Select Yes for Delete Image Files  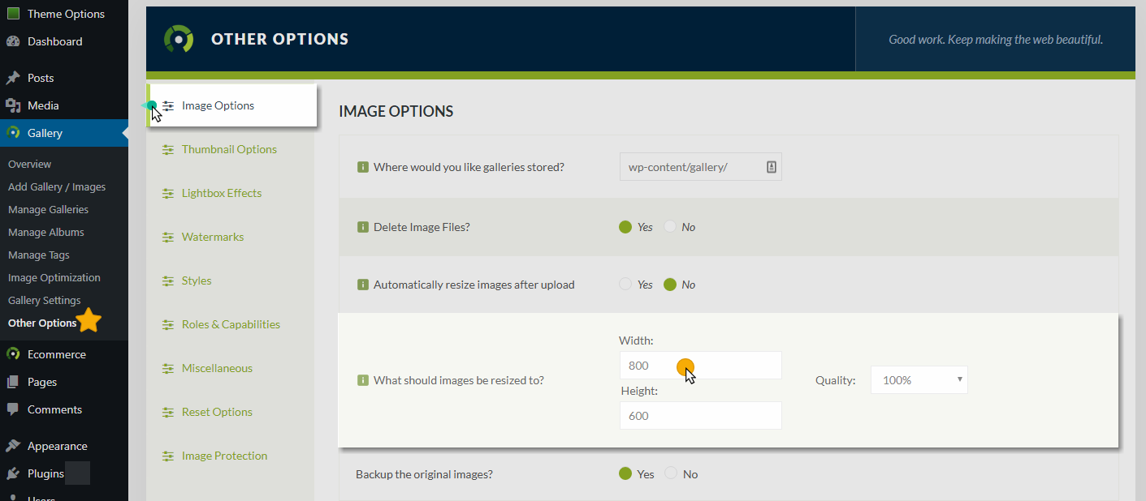tap(625, 227)
